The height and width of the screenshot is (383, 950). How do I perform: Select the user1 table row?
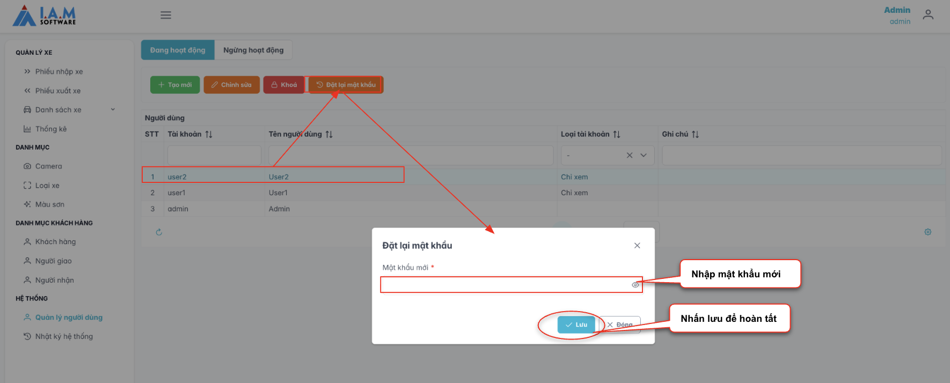point(322,193)
